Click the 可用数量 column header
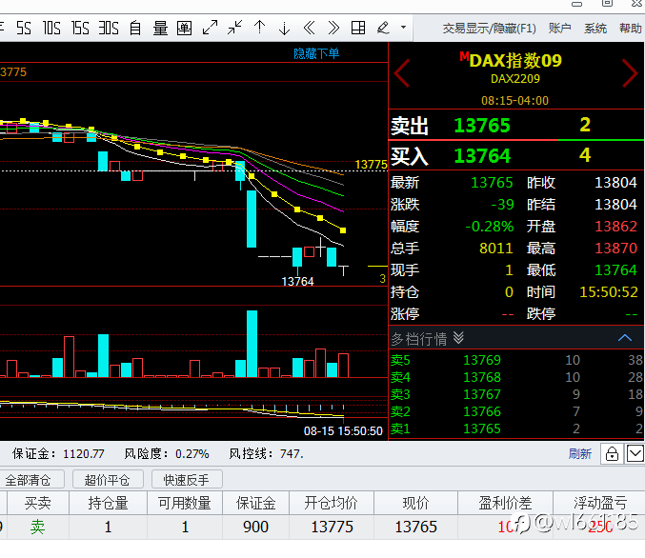The image size is (645, 558). (x=185, y=503)
